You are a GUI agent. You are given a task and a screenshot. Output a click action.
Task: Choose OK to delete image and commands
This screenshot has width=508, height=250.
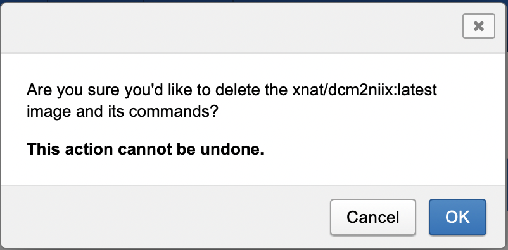point(457,217)
